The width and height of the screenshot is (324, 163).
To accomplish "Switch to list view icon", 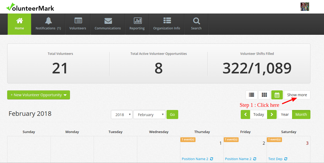I will coord(251,95).
